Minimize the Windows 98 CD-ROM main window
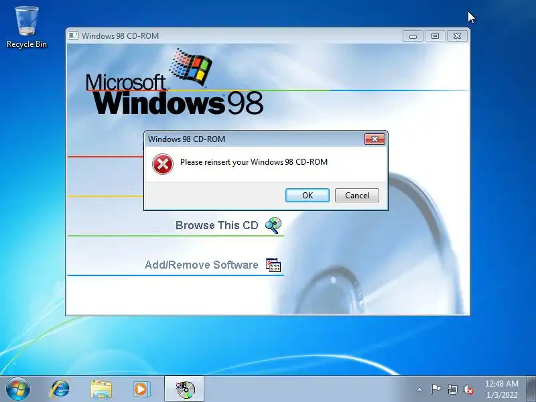Viewport: 536px width, 402px height. click(x=413, y=36)
